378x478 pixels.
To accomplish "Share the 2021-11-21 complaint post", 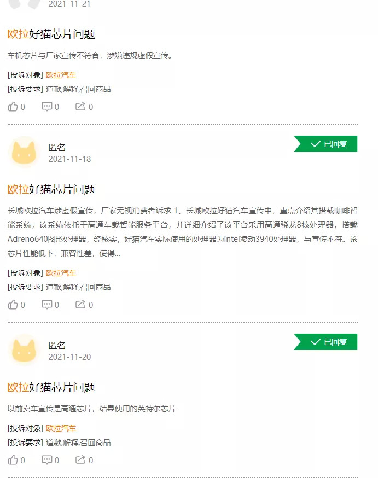I will tap(80, 107).
